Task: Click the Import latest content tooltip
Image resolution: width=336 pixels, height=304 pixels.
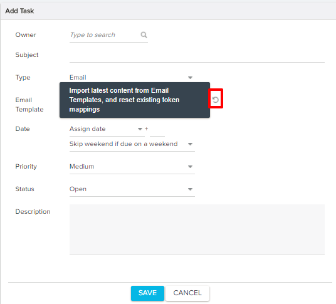Action: click(135, 100)
